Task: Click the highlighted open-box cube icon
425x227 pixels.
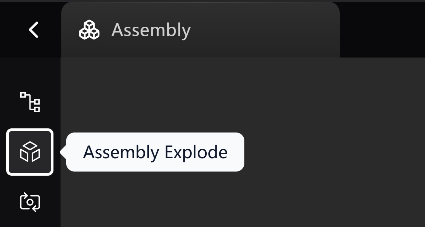Action: tap(30, 152)
